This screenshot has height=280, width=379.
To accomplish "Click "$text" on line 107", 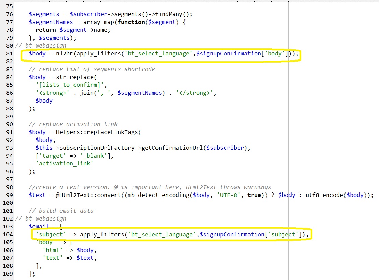I will click(x=85, y=258).
